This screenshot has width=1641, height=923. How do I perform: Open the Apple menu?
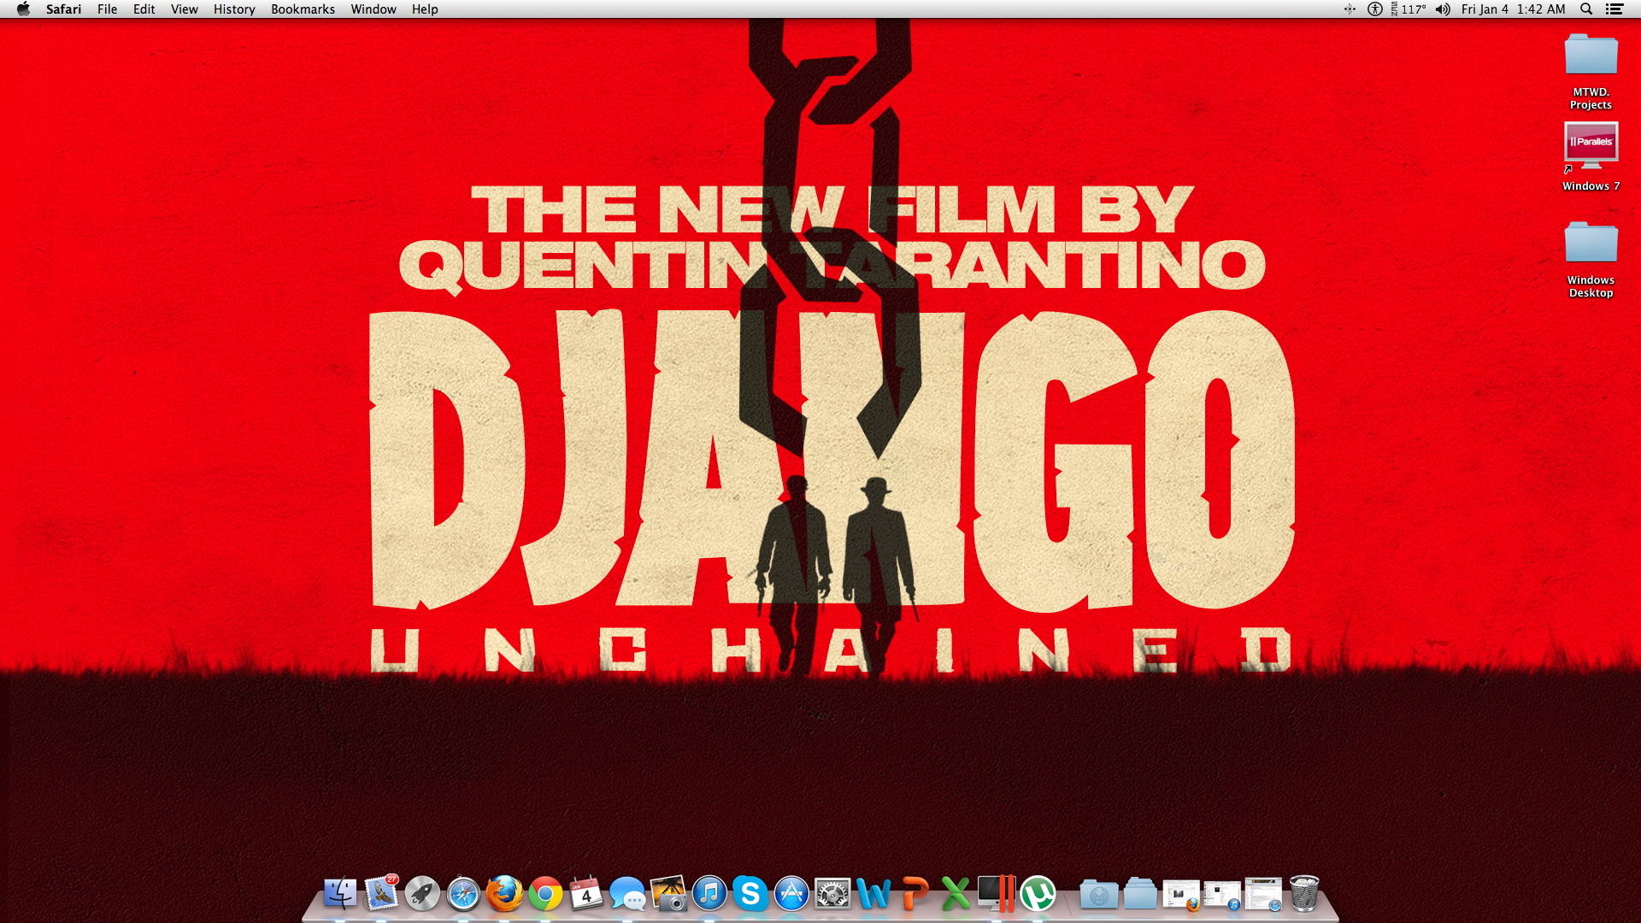pos(23,9)
